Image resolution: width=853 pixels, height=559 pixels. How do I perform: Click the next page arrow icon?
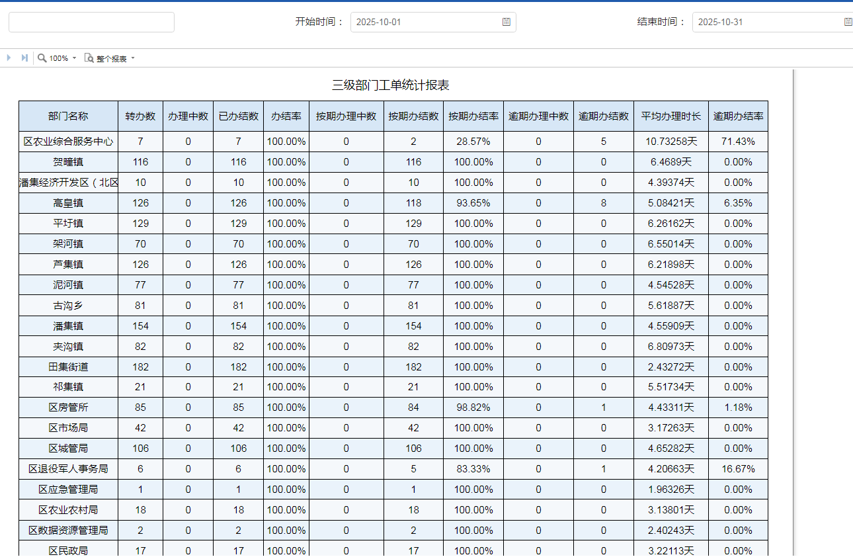pyautogui.click(x=9, y=58)
